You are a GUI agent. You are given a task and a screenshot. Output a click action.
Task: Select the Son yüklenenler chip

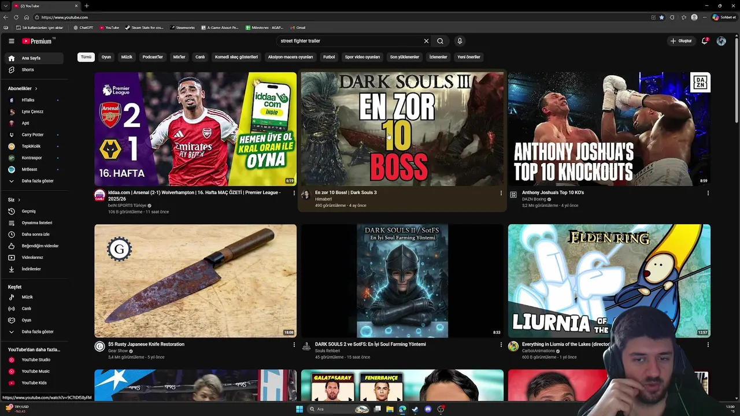(405, 57)
